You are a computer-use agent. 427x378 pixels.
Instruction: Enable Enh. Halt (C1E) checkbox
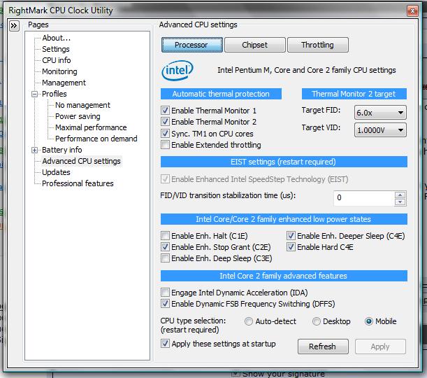(165, 236)
